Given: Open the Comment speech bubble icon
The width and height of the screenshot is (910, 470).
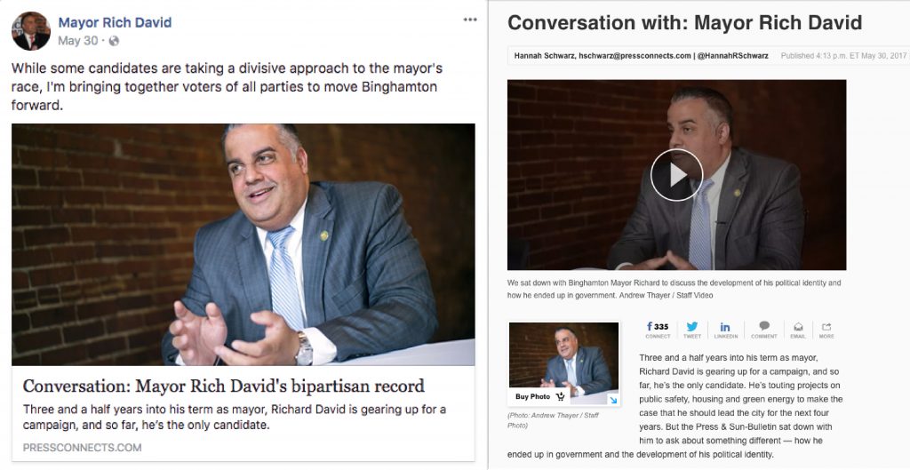Looking at the screenshot, I should point(764,331).
